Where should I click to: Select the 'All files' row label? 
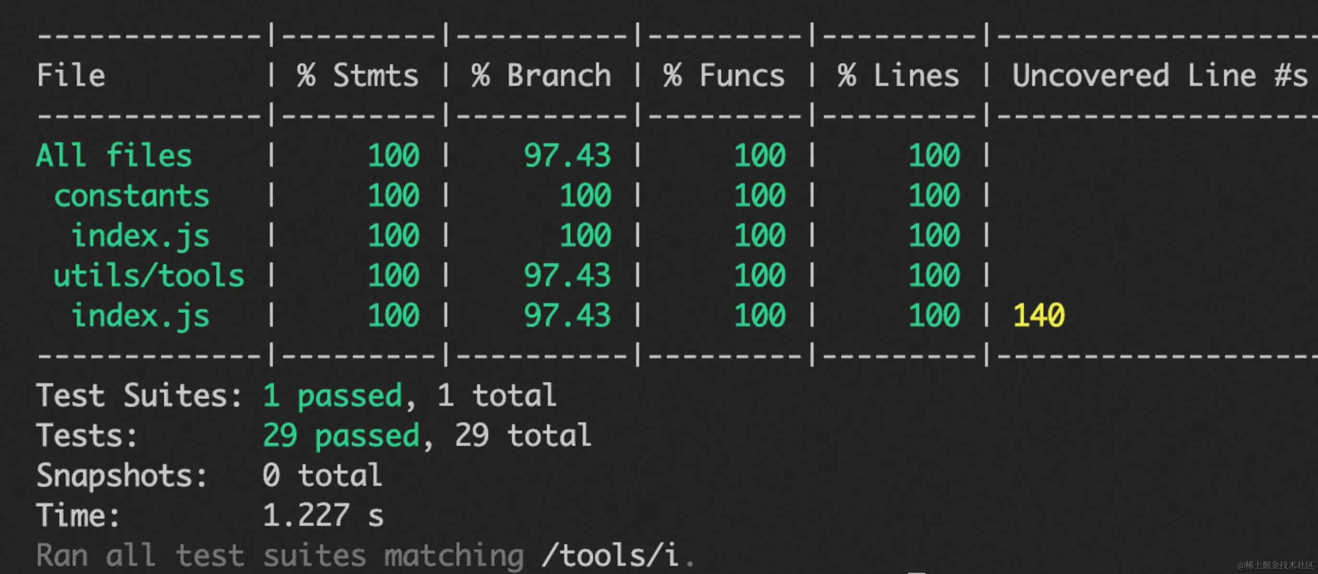click(x=113, y=155)
